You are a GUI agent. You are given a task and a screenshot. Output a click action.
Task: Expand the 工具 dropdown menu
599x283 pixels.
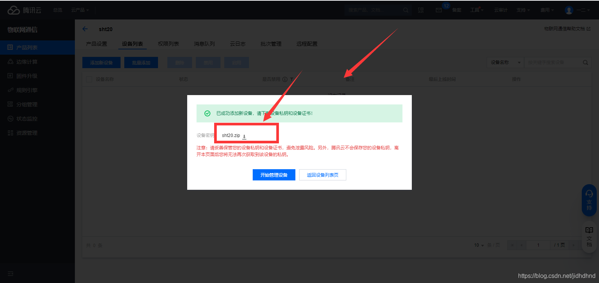(477, 10)
